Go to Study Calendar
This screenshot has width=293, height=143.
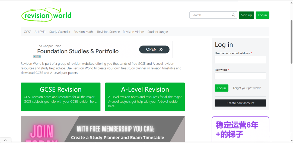coord(60,32)
